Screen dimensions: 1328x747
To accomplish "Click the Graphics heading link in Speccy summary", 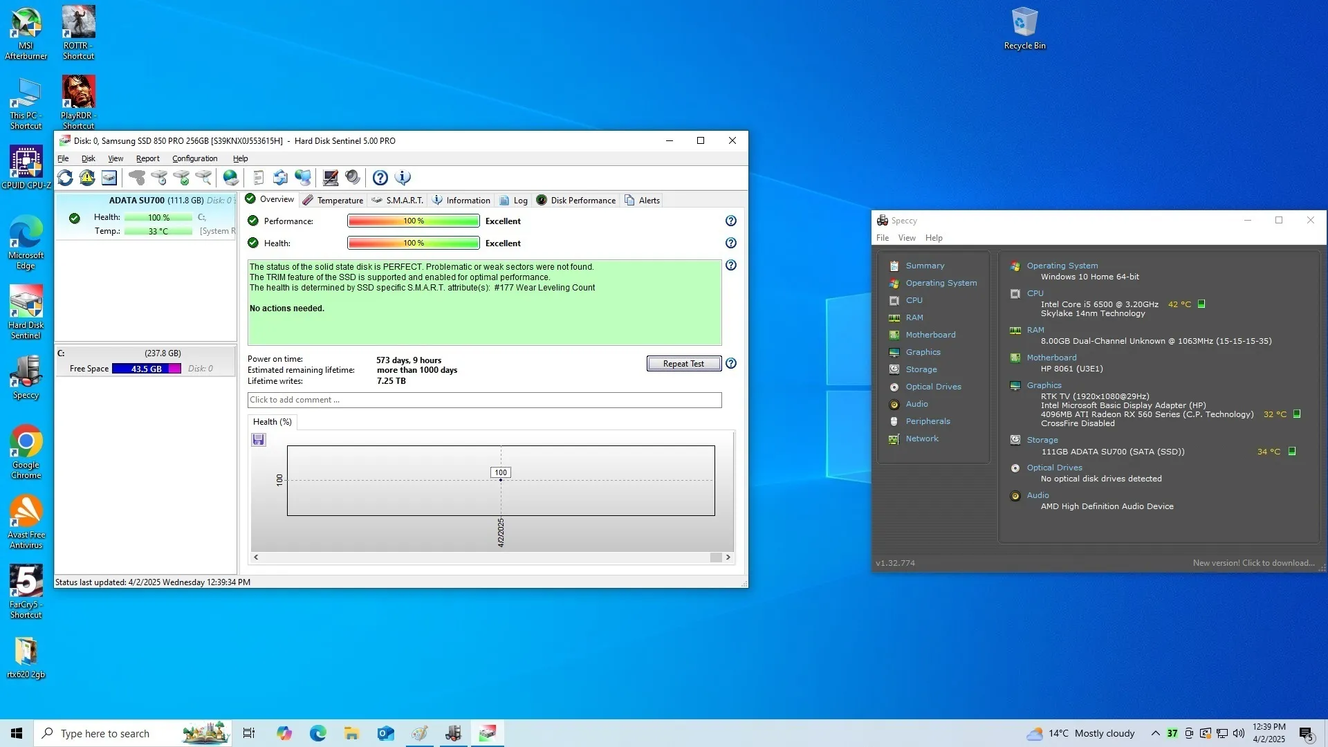I will [1044, 385].
